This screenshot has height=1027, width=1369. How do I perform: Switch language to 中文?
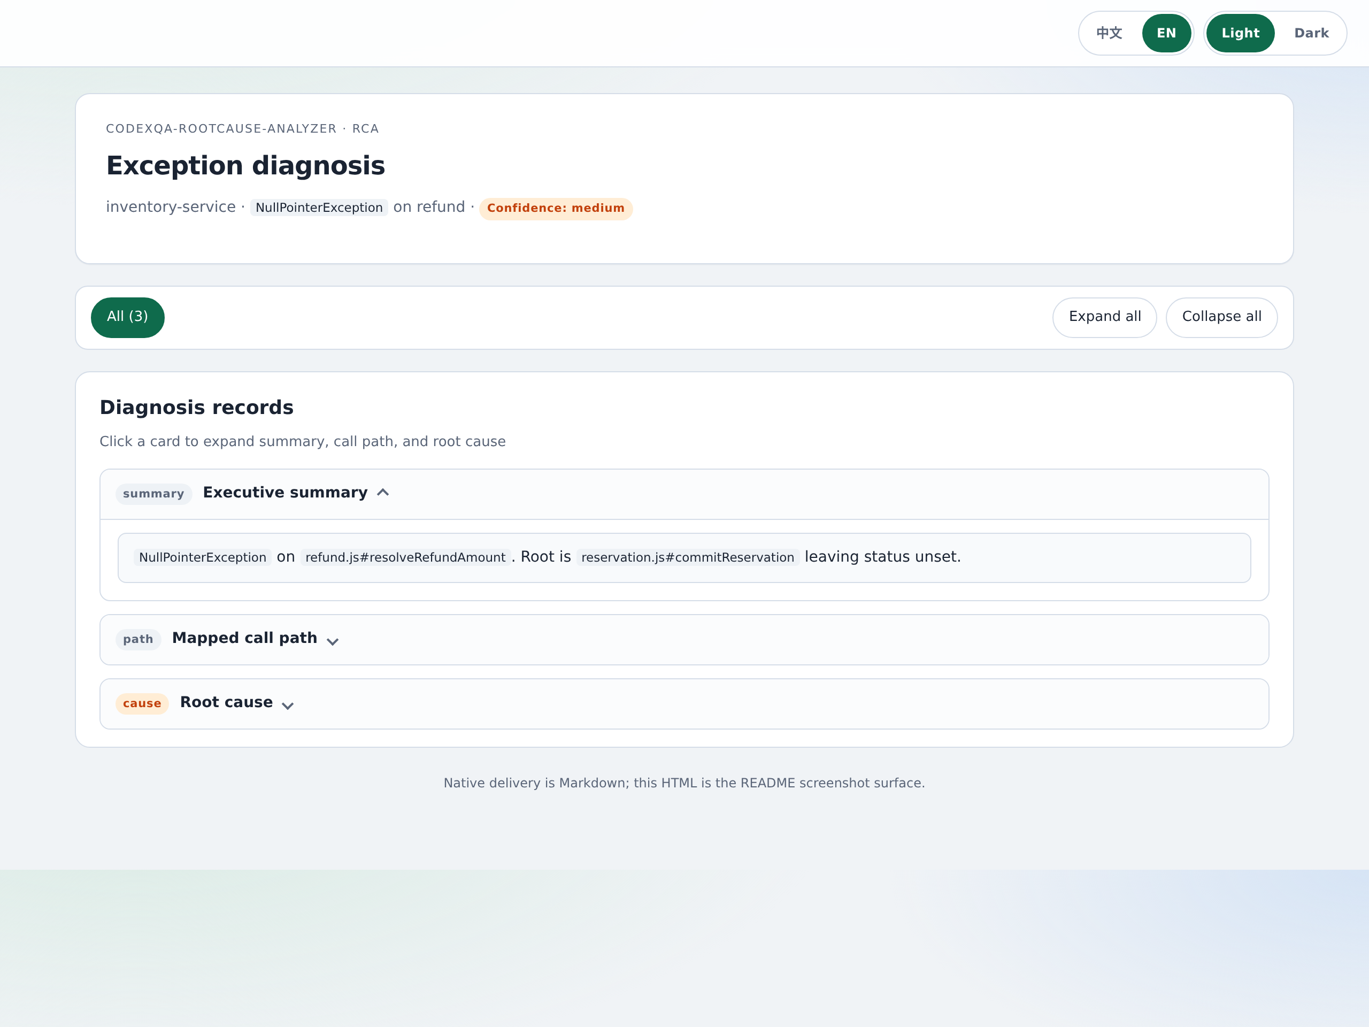[1109, 33]
